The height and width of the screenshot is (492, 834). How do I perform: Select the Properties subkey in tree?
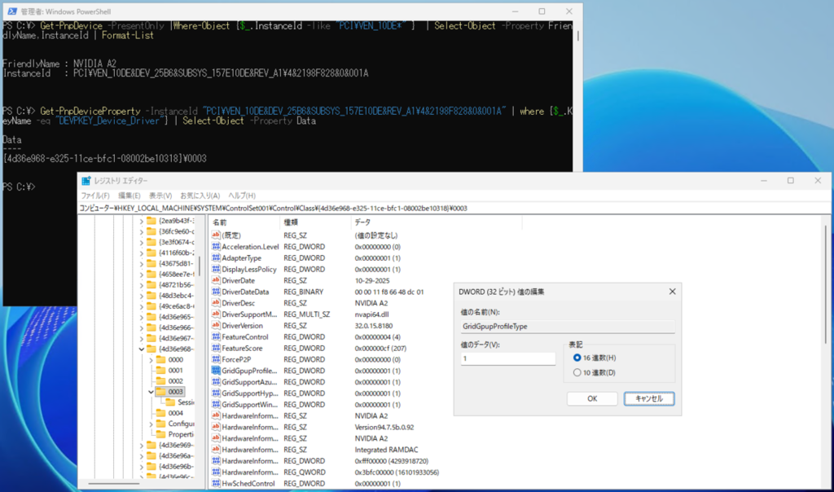pyautogui.click(x=181, y=434)
